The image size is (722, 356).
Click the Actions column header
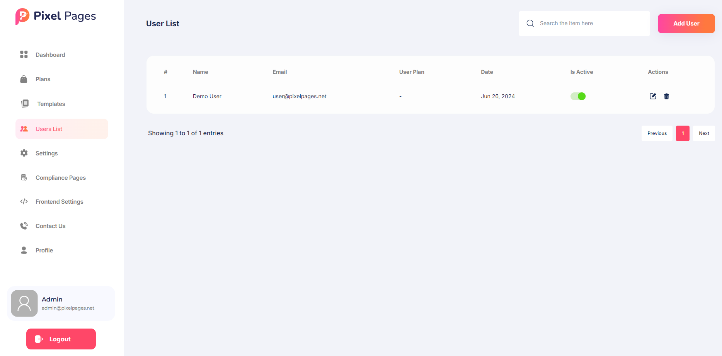(658, 72)
